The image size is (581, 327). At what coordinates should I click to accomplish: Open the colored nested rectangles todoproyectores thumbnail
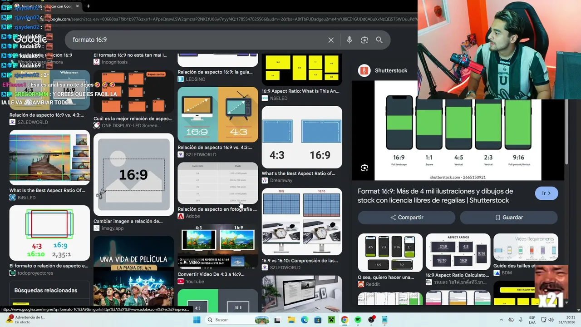point(49,233)
